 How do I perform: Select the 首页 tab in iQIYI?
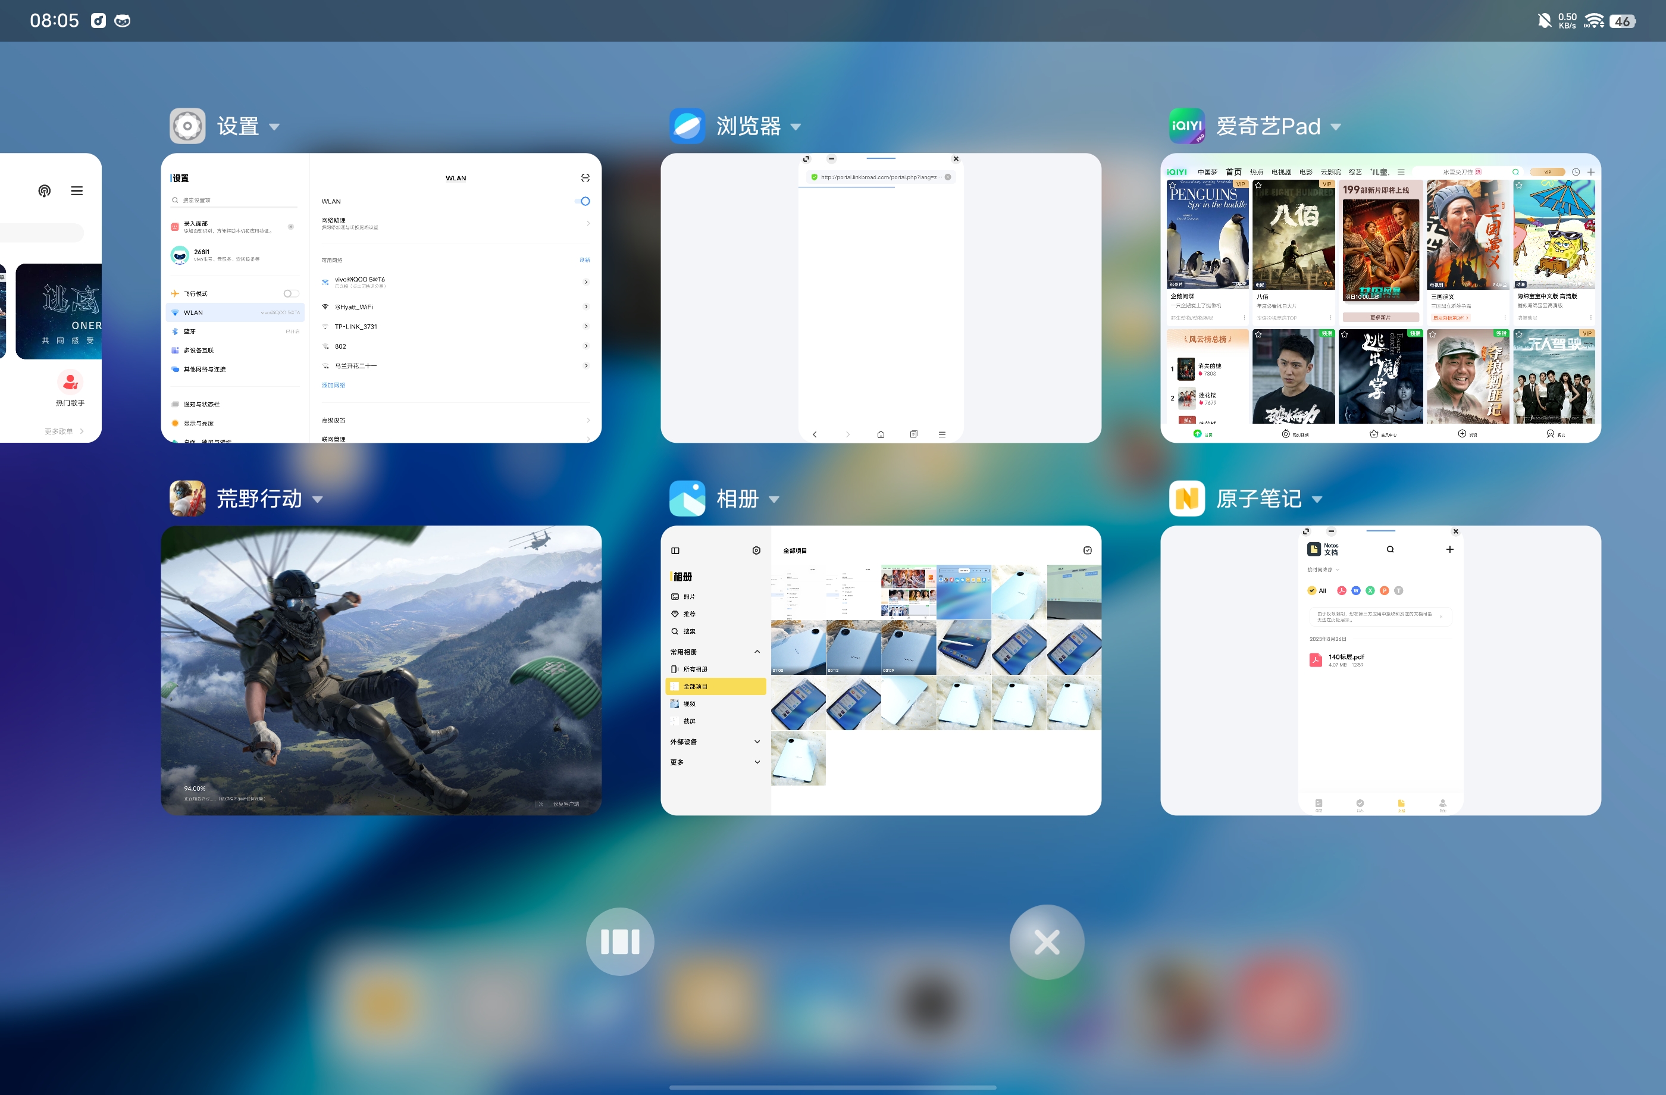[x=1233, y=172]
